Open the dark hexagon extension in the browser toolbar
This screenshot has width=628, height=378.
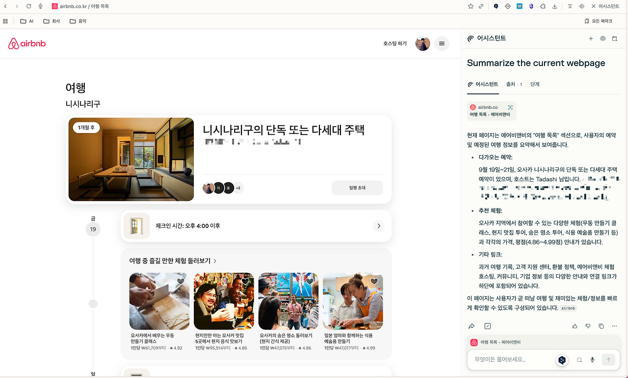click(x=496, y=6)
